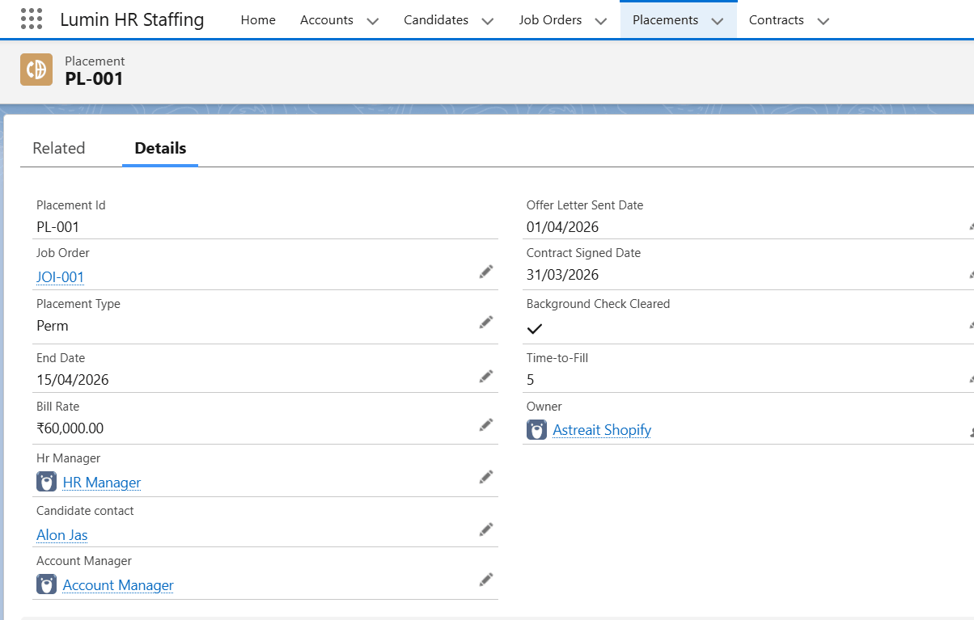Image resolution: width=974 pixels, height=620 pixels.
Task: Click the Lumin HR Staffing app name
Action: tap(132, 19)
